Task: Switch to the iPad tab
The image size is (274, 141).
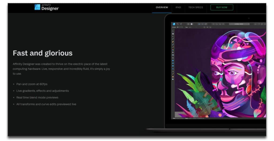Action: pos(178,7)
